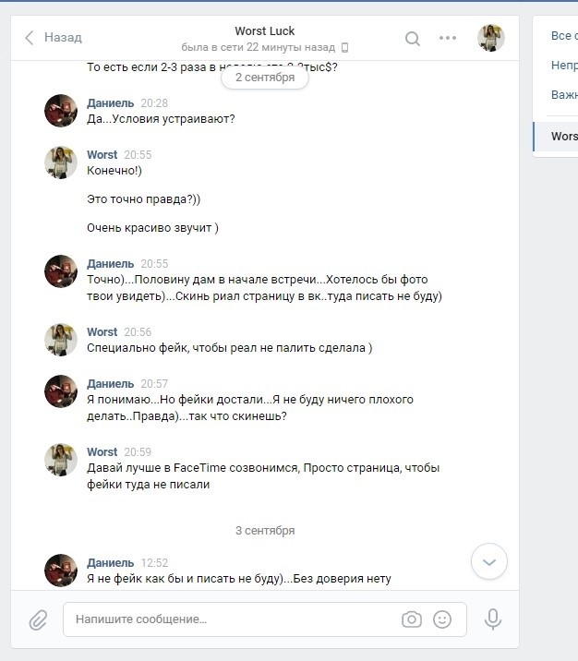Click into the Напишите сообщение field
The height and width of the screenshot is (661, 578).
point(265,619)
